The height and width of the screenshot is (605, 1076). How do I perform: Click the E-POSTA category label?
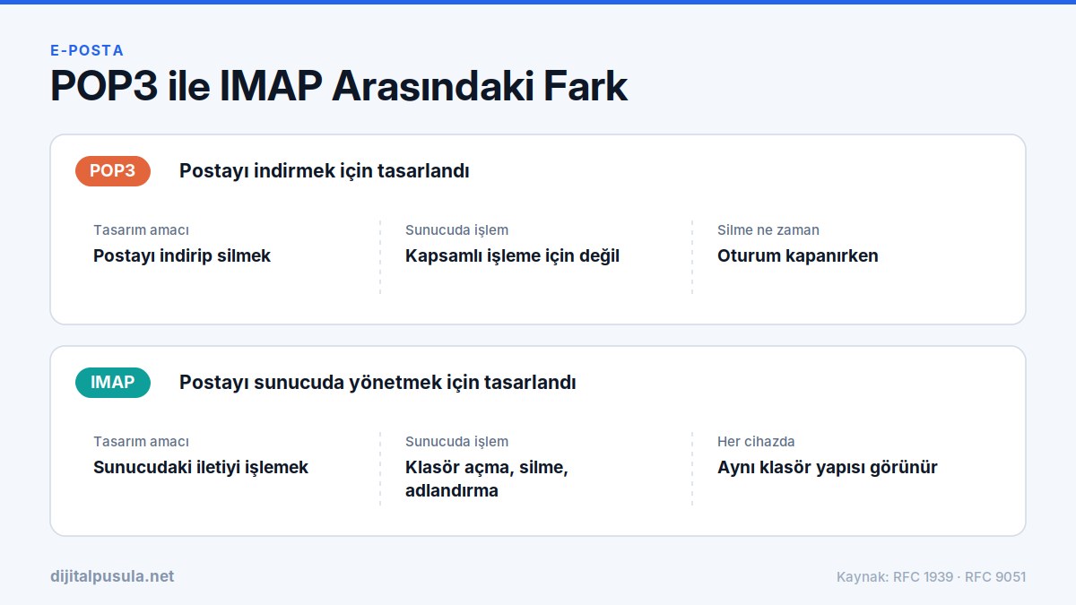(87, 51)
